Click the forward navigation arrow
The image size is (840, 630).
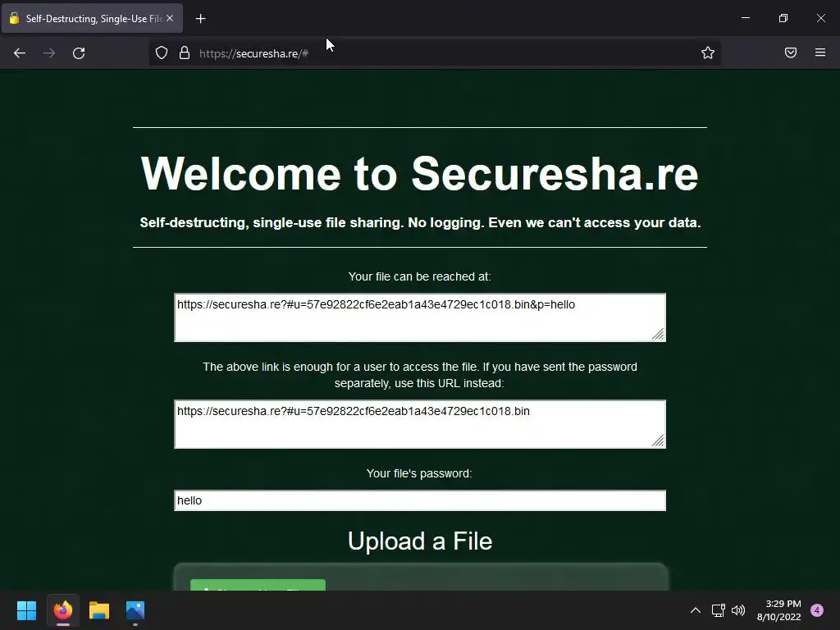pyautogui.click(x=49, y=53)
